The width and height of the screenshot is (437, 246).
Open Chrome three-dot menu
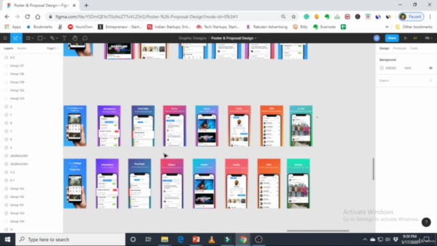(x=430, y=16)
